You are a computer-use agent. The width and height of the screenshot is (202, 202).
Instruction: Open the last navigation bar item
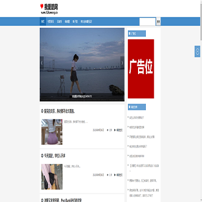(86, 21)
